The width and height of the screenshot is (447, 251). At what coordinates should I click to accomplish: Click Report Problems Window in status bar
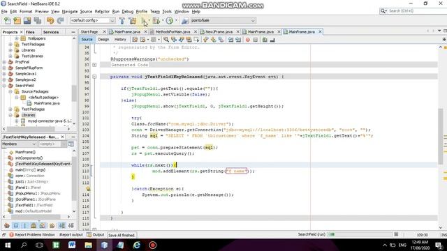pyautogui.click(x=32, y=235)
